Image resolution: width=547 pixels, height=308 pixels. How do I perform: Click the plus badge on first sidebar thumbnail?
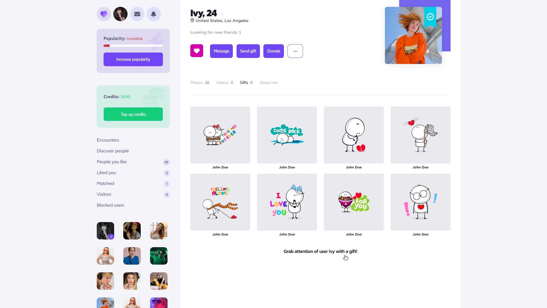pos(111,237)
